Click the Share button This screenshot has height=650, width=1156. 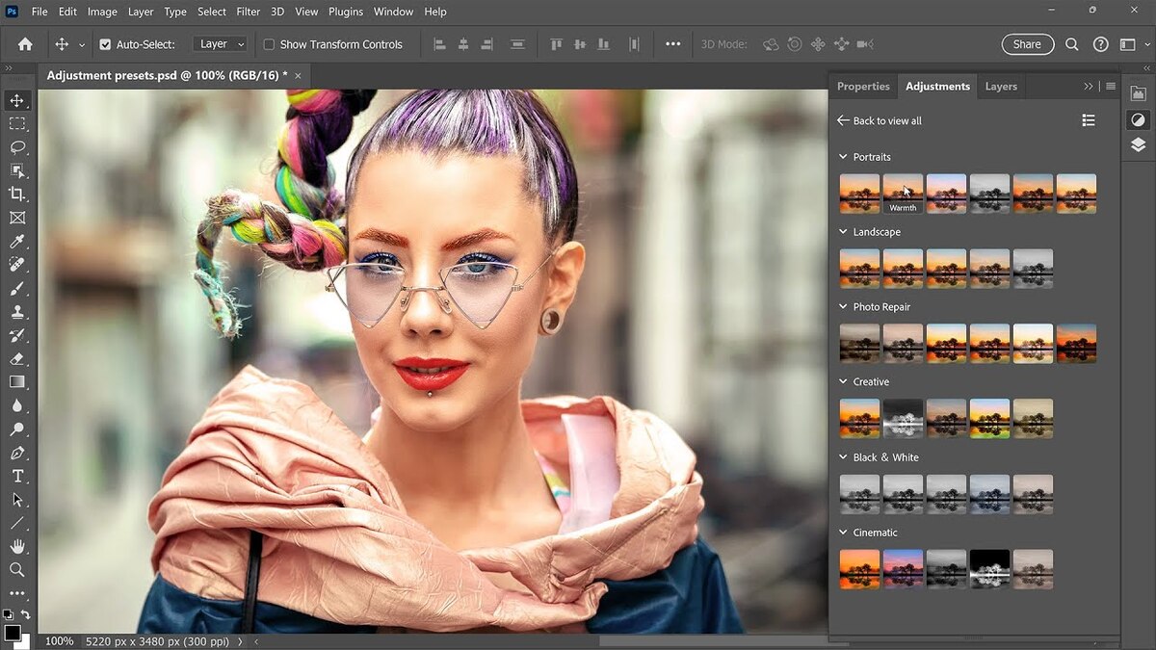(1027, 43)
